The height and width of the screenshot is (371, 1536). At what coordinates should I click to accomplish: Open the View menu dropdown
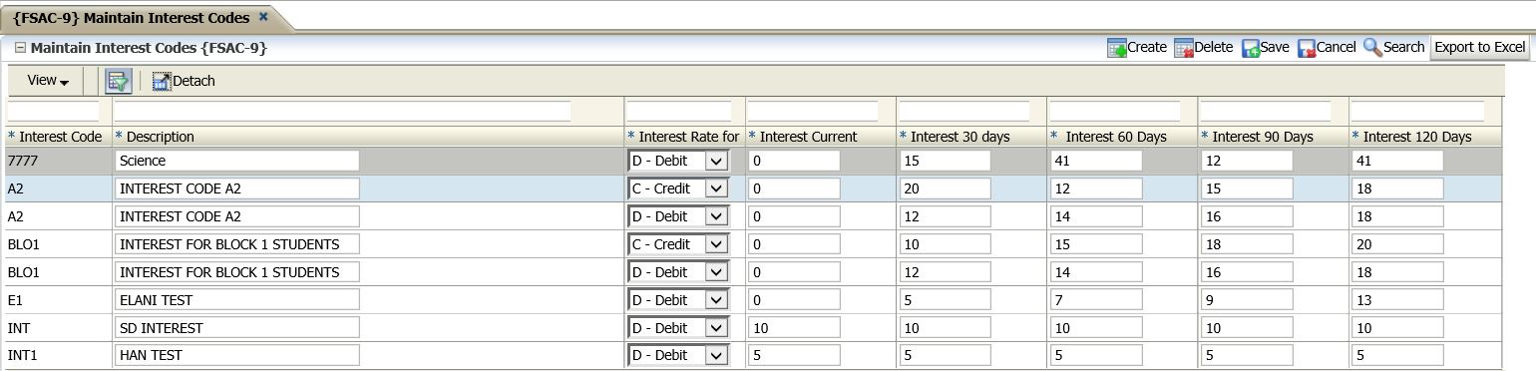[48, 81]
